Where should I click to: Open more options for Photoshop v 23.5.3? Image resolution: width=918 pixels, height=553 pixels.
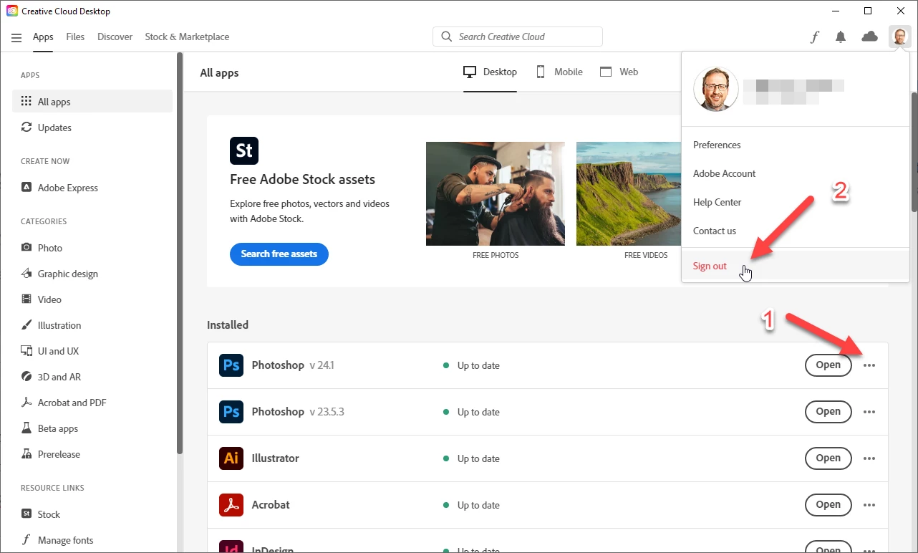869,412
